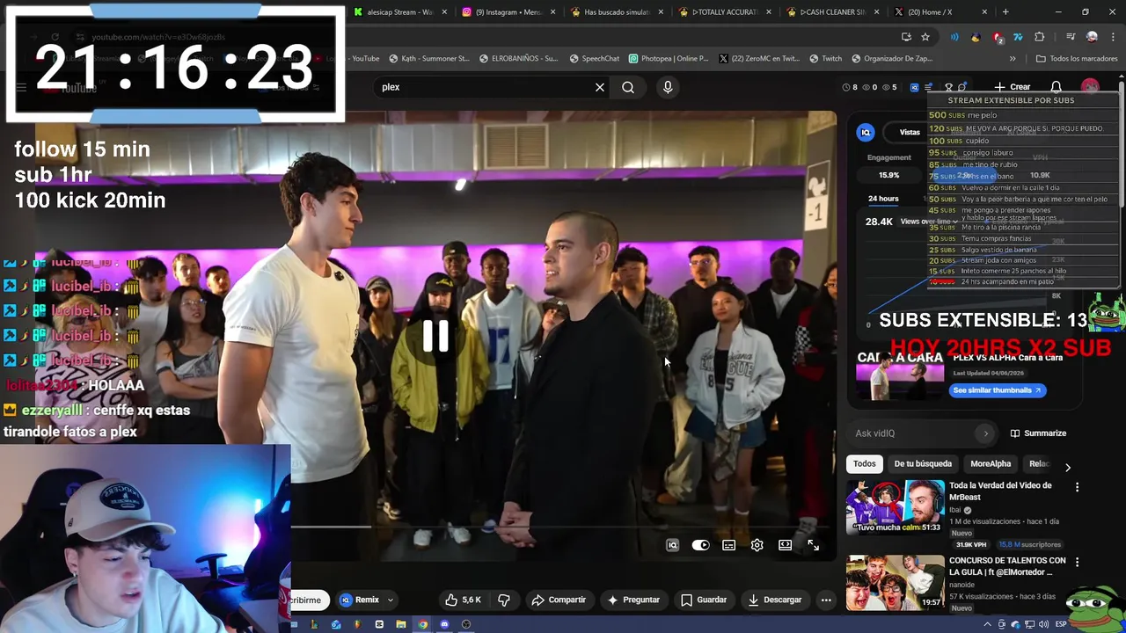Open options for 'CONCURSO DE TALENTOS' video
This screenshot has width=1126, height=633.
(1077, 562)
